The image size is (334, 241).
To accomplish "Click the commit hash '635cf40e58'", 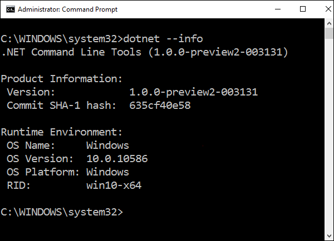I will coord(160,106).
